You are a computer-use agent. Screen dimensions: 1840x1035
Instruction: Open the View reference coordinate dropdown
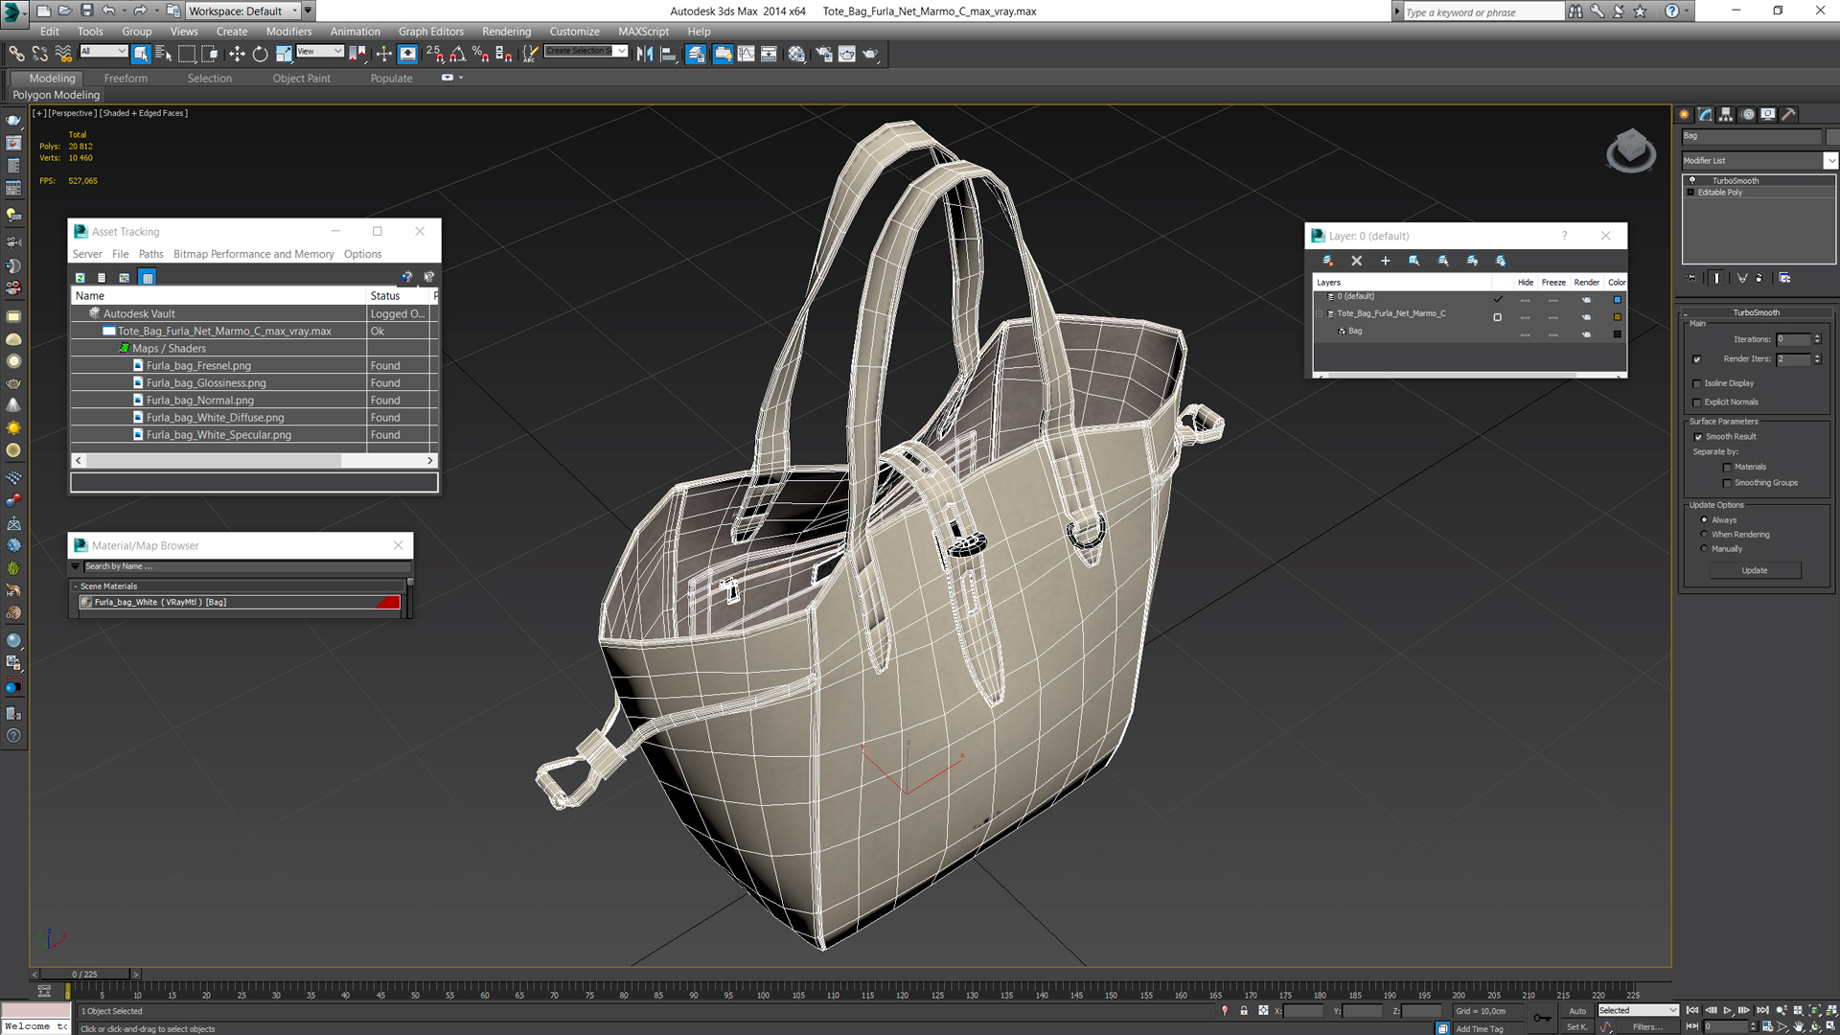[x=320, y=52]
